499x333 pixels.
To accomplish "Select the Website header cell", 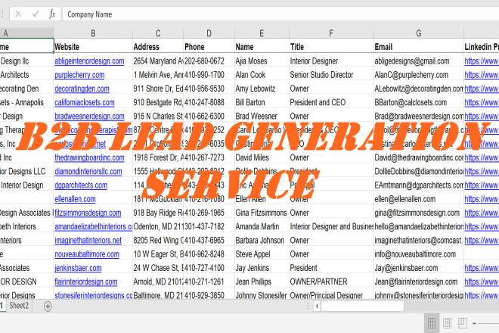I will (x=93, y=47).
